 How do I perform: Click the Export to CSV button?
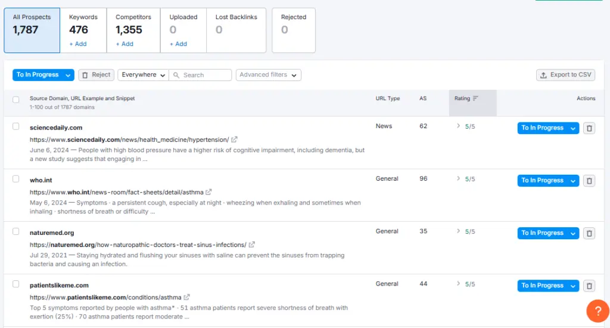(565, 75)
